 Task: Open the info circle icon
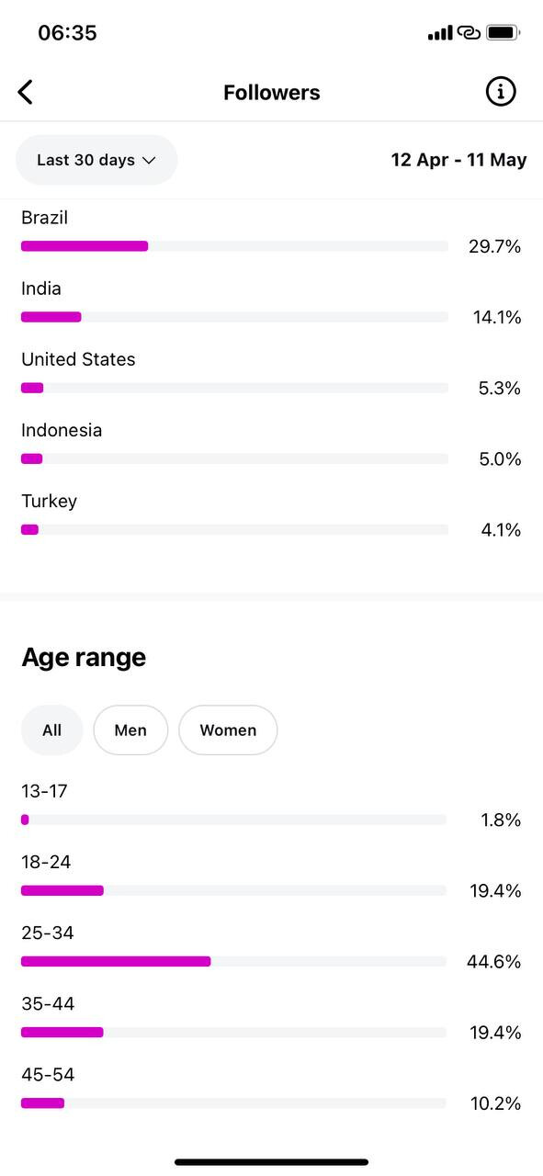[501, 92]
